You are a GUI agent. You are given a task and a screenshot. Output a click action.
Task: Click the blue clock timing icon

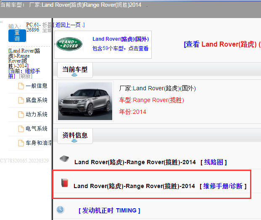(60, 210)
